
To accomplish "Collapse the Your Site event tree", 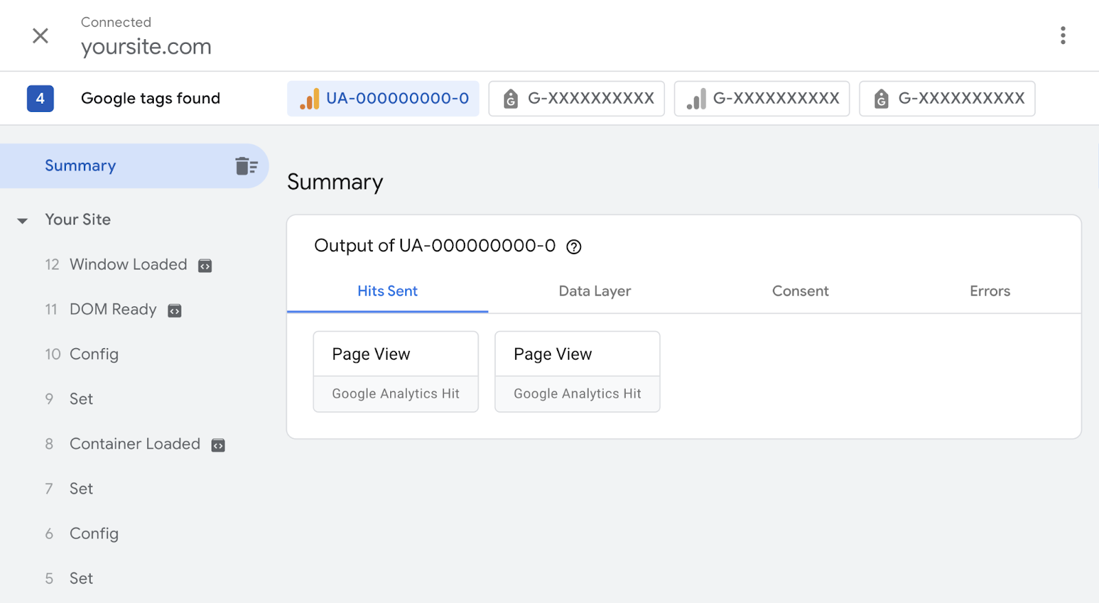I will coord(23,220).
